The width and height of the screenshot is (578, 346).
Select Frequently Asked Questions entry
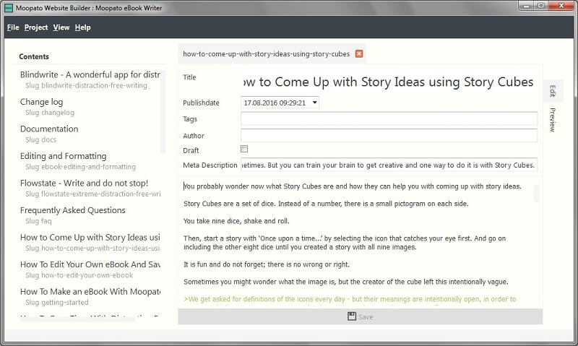click(73, 210)
